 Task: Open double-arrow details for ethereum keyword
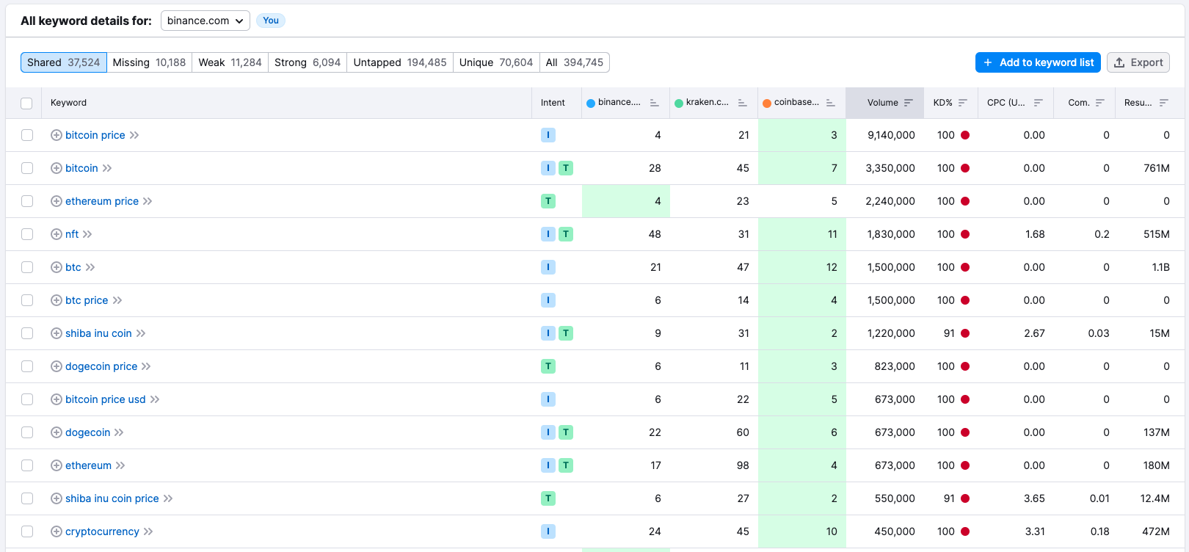[x=120, y=465]
